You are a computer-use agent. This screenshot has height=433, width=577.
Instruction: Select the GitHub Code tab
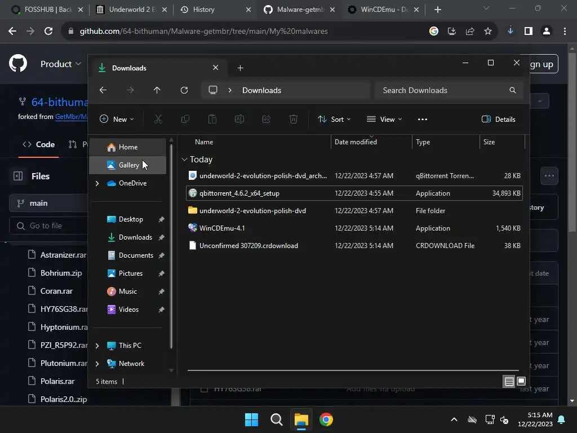coord(39,144)
